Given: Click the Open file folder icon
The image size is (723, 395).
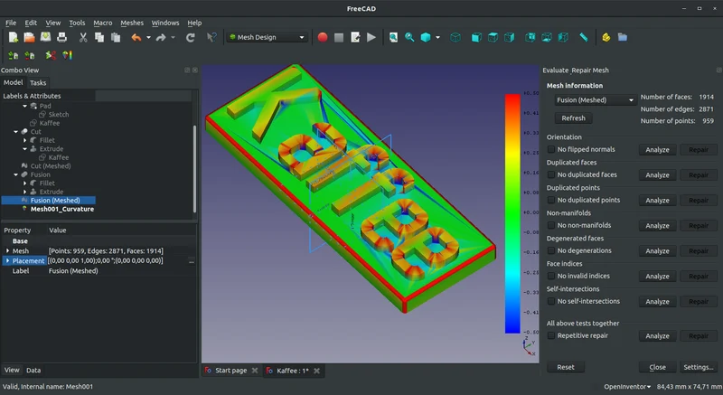Looking at the screenshot, I should tap(29, 37).
